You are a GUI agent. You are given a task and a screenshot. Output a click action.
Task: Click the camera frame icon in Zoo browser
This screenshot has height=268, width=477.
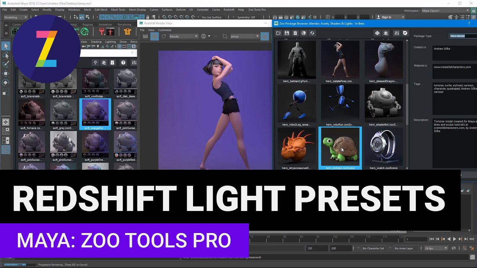click(x=377, y=33)
